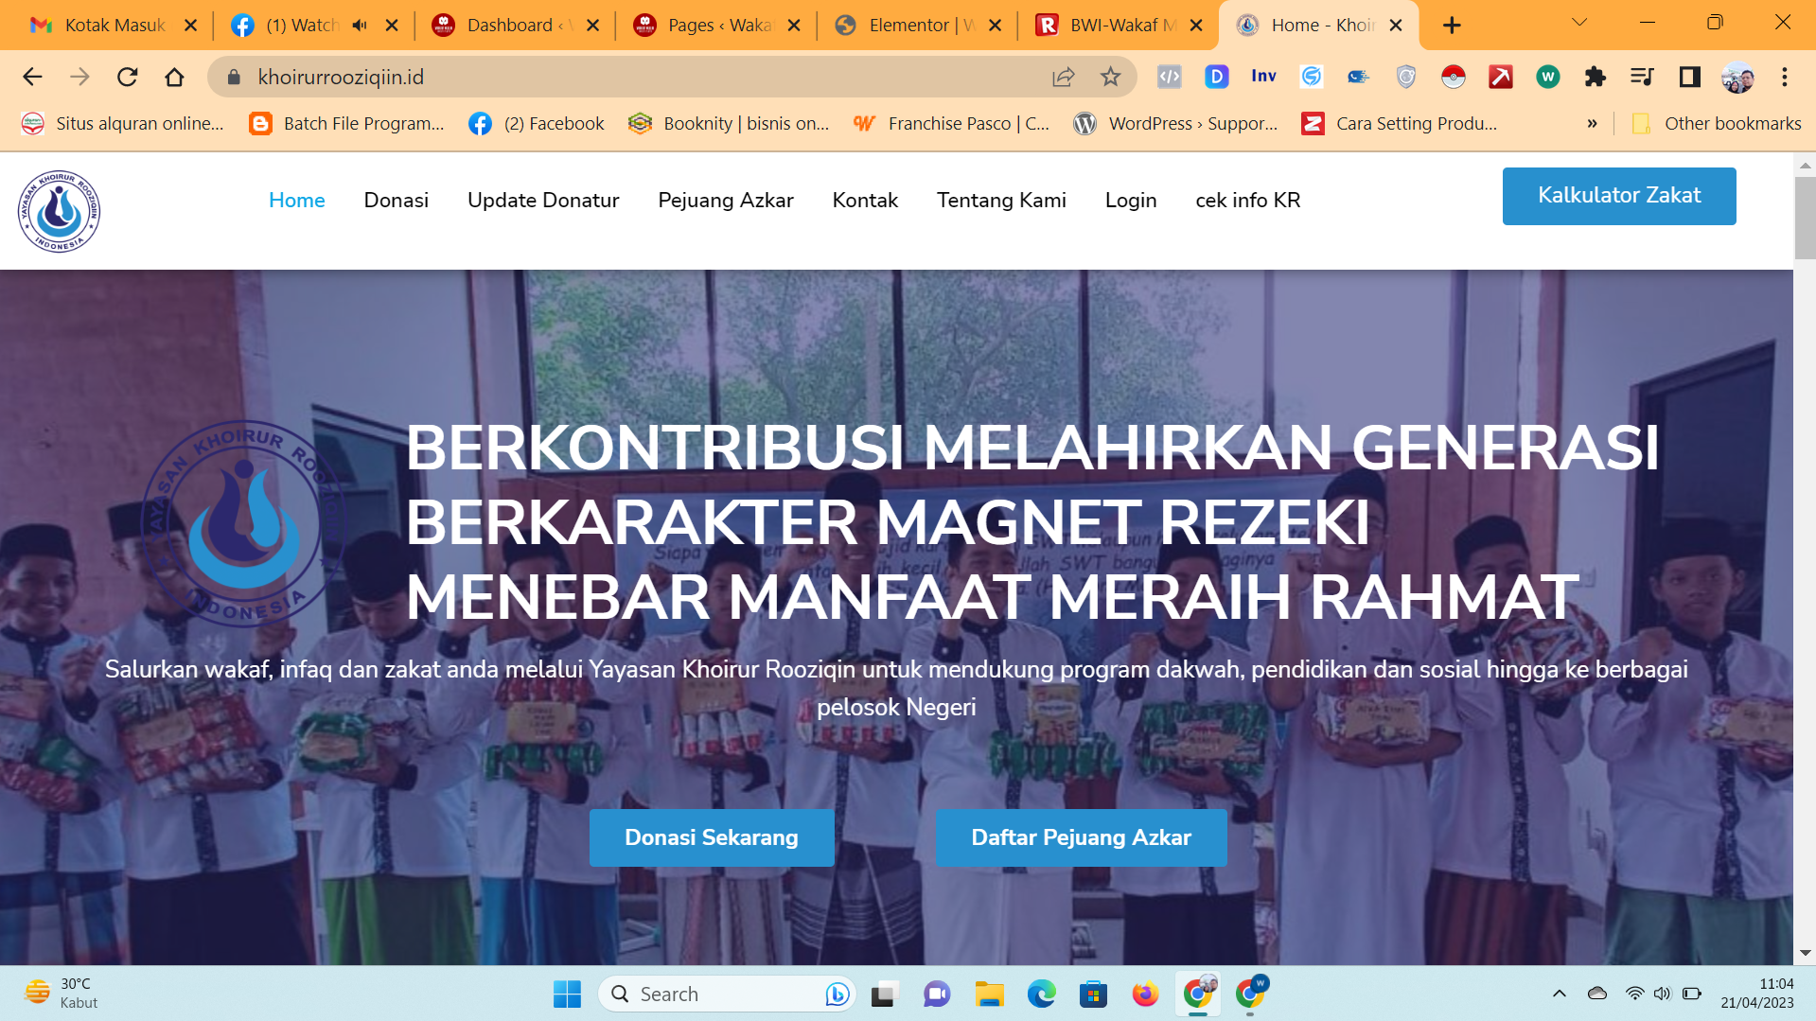Open the Chrome three-dot menu

1784,77
